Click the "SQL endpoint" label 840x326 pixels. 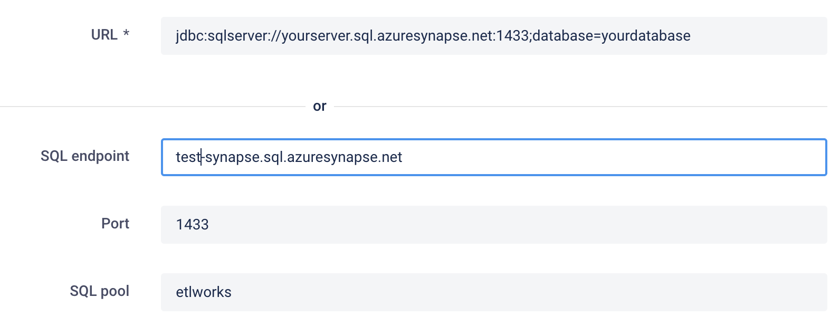(85, 156)
